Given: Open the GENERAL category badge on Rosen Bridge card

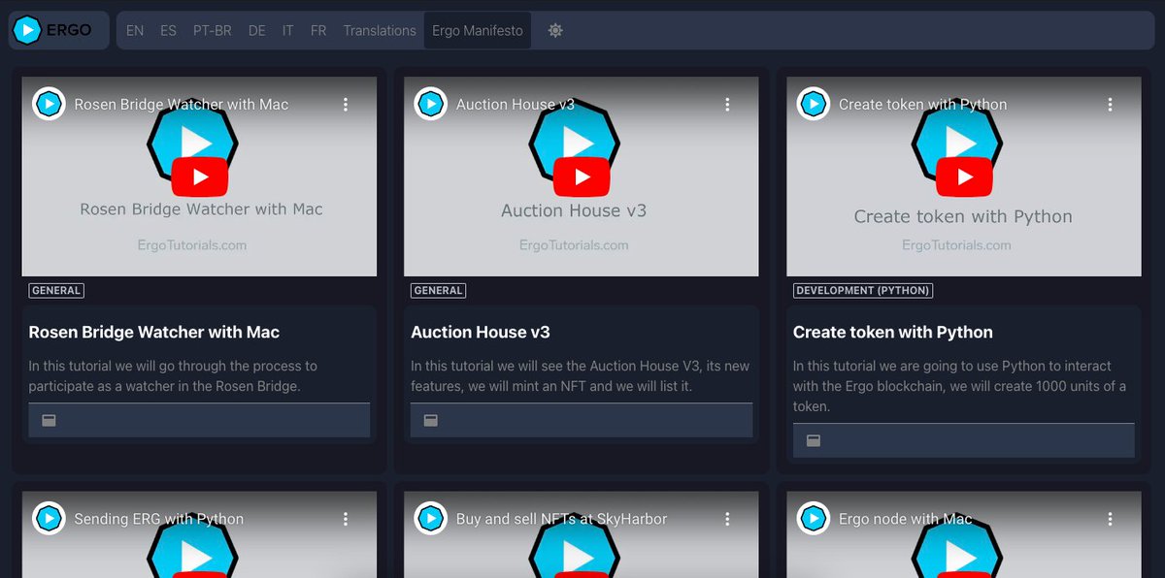Looking at the screenshot, I should click(x=56, y=290).
